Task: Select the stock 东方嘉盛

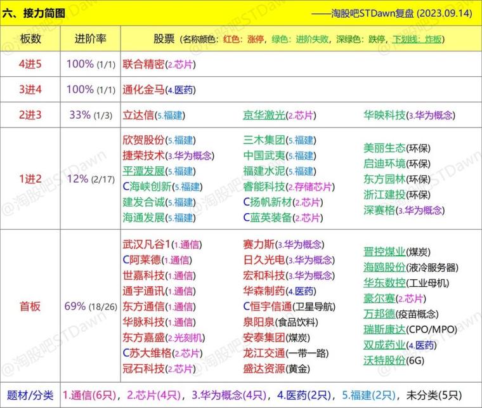Action: 143,338
